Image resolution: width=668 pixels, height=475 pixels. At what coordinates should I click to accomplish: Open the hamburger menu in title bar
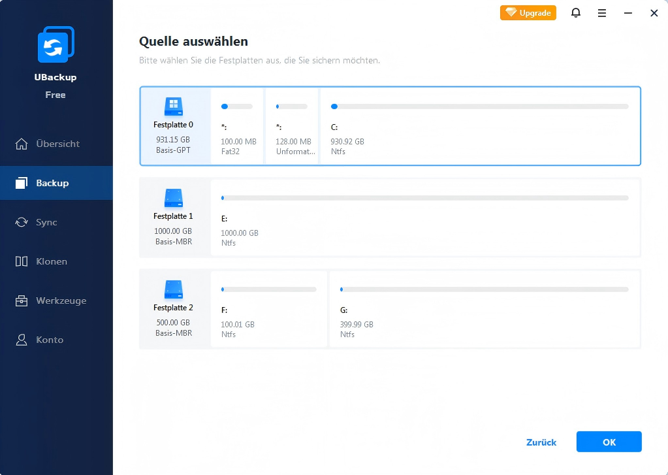602,13
